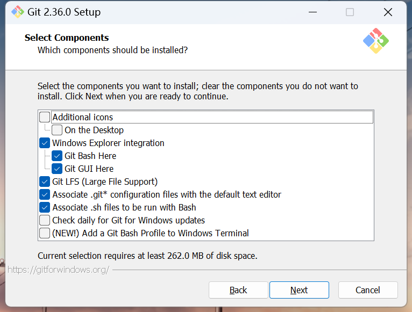
Task: Uncheck Associate .git* configuration files checkbox
Action: [x=45, y=194]
